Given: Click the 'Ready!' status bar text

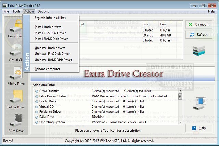Looking at the screenshot, I should pyautogui.click(x=8, y=141).
